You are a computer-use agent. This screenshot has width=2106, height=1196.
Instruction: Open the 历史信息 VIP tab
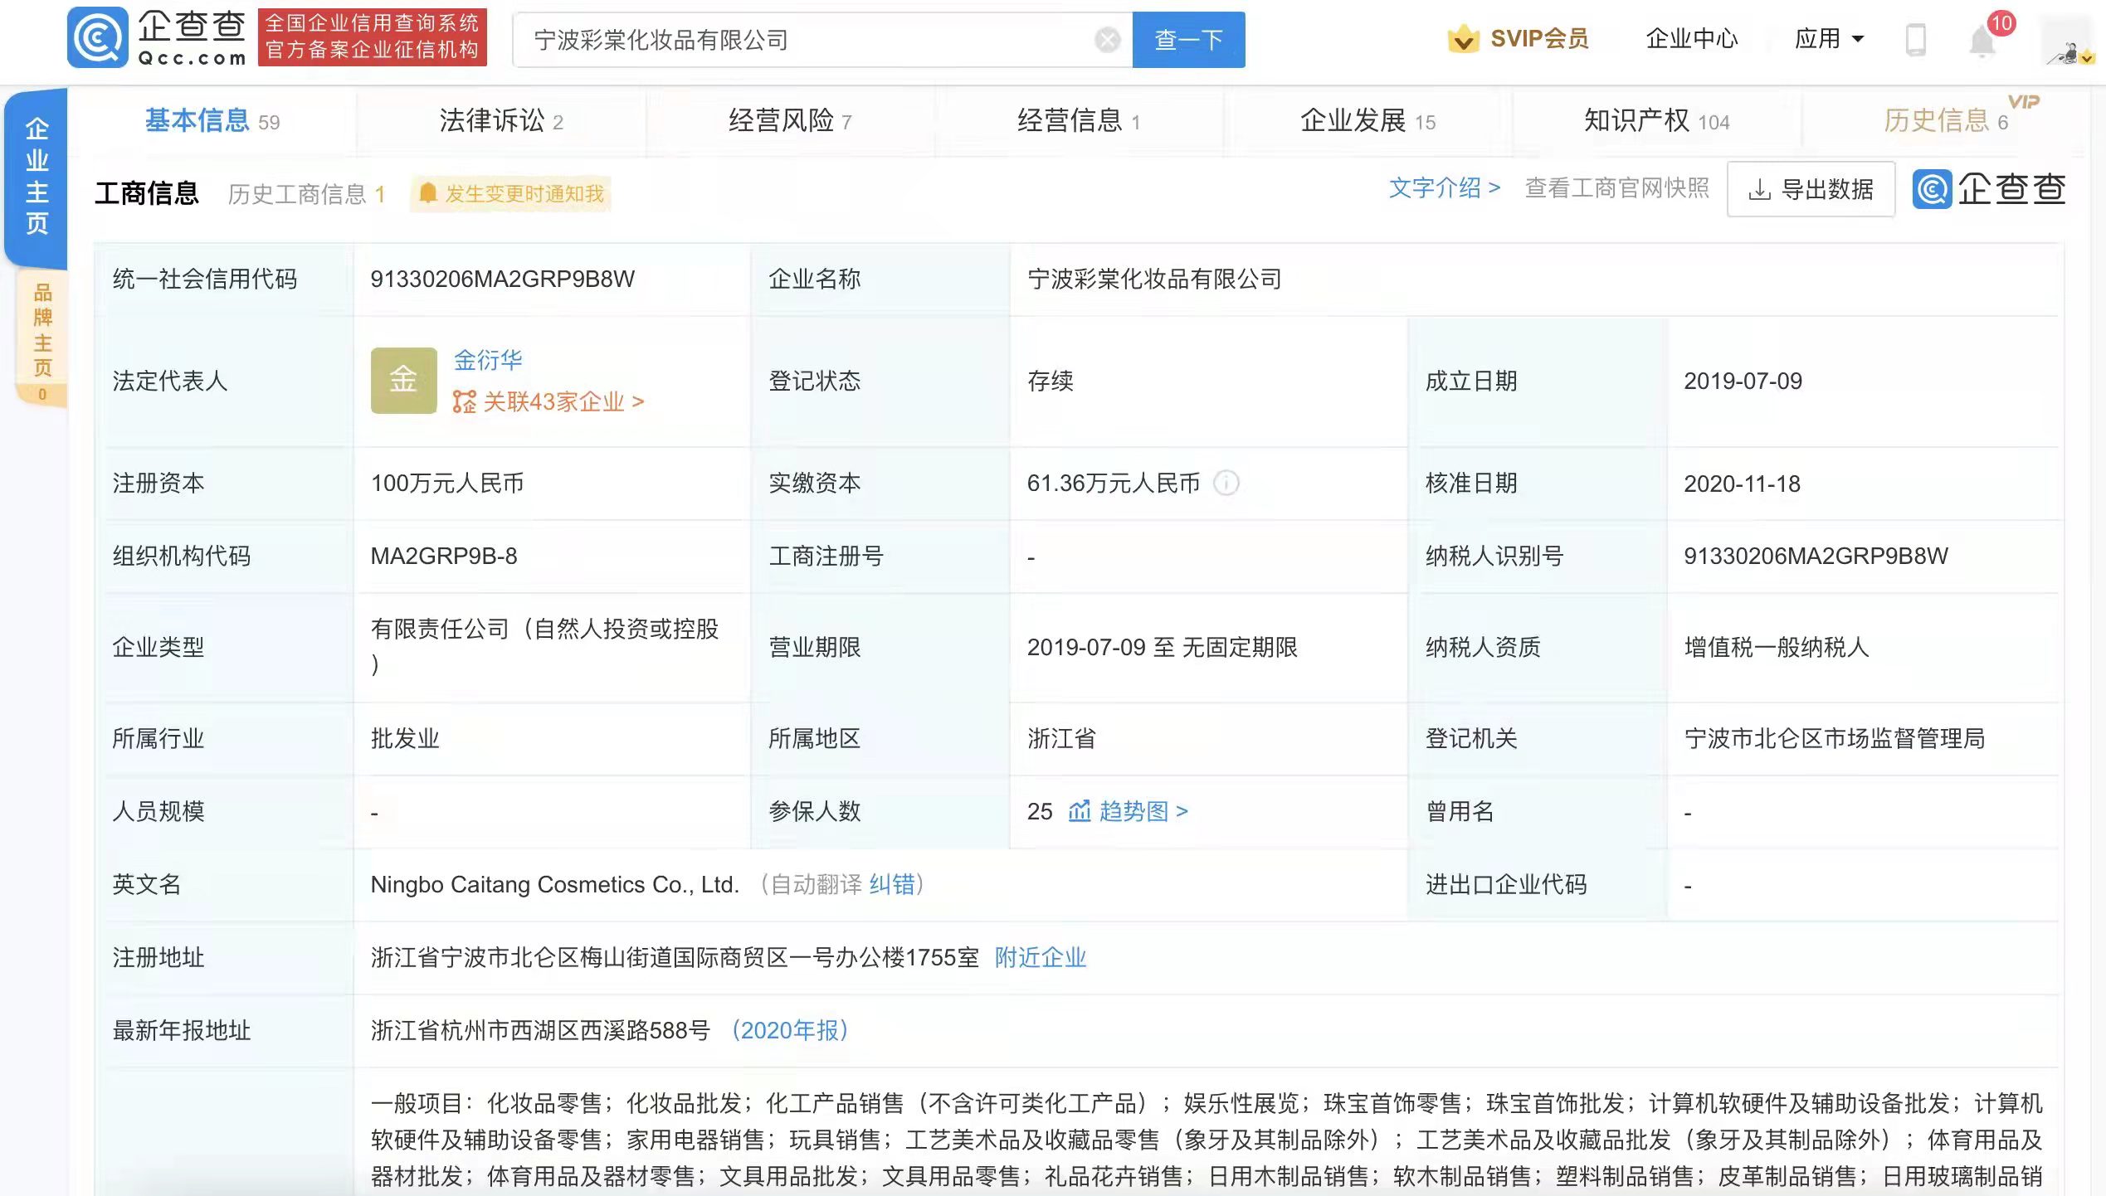coord(1945,121)
